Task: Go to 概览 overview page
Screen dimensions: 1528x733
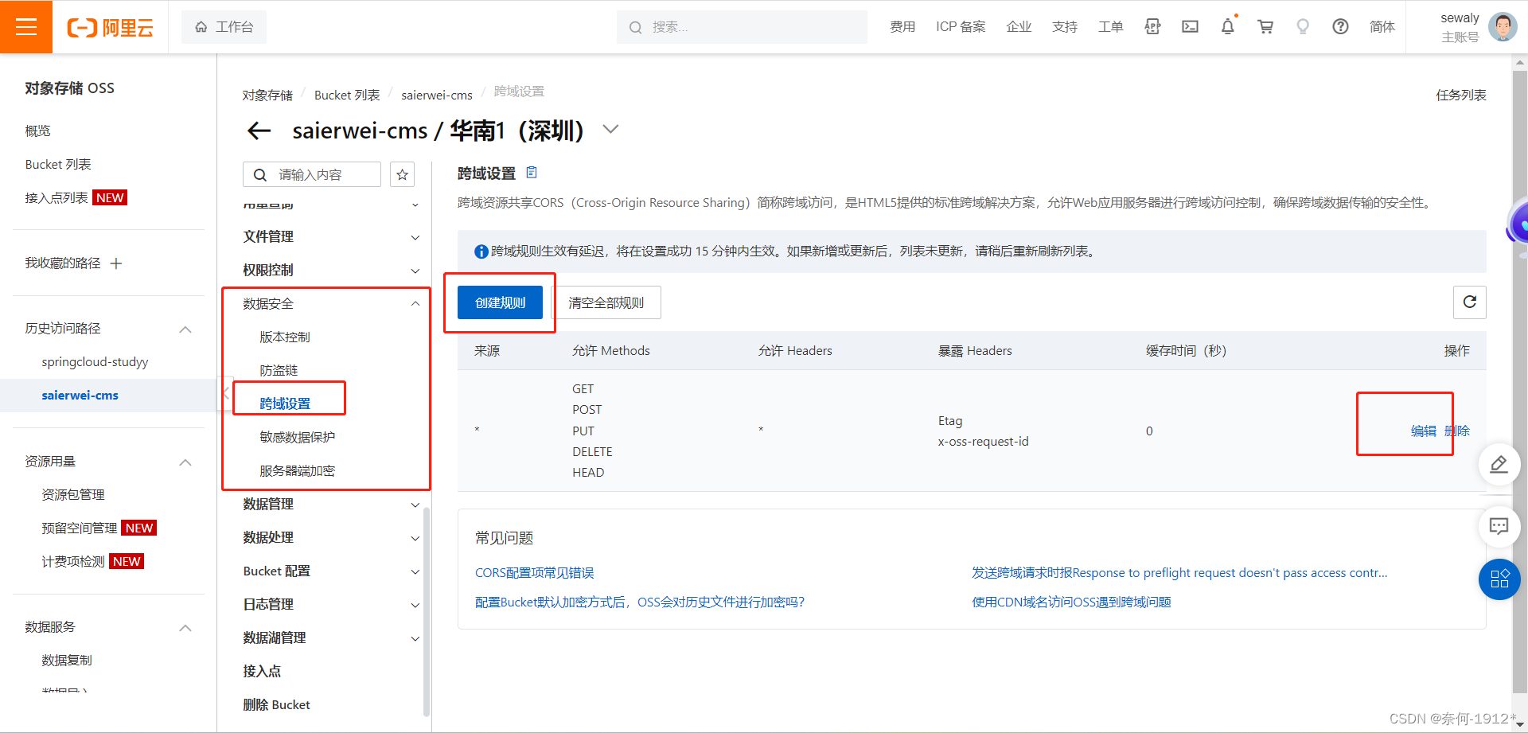Action: click(x=37, y=131)
